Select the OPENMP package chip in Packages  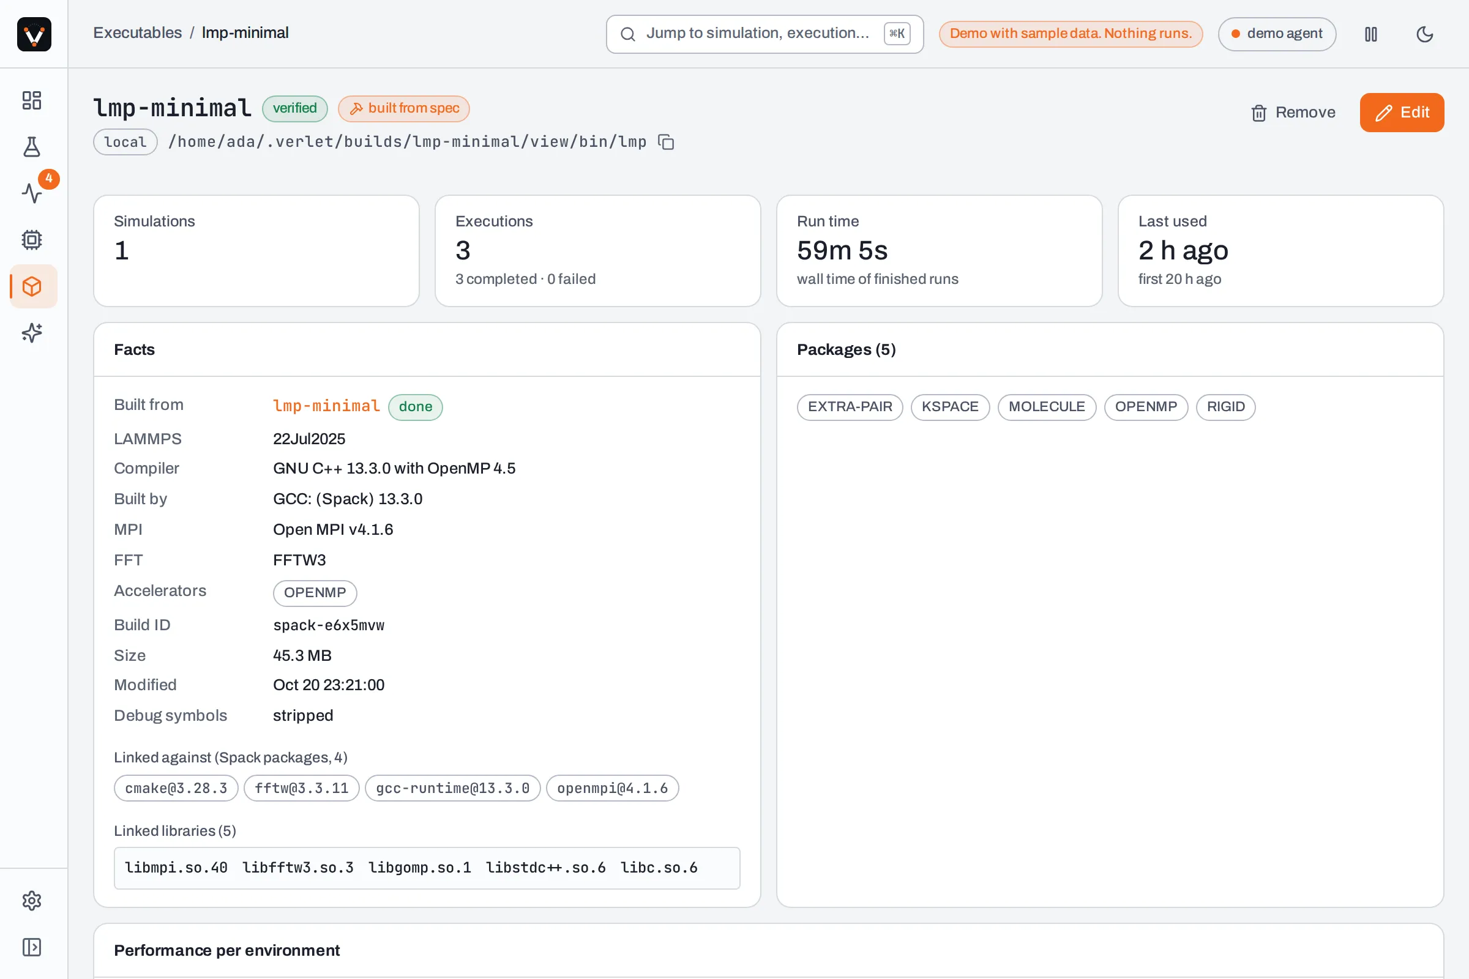click(1146, 407)
